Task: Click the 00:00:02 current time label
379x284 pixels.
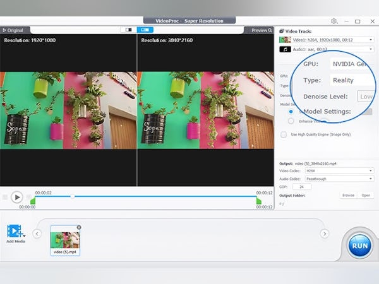Action: click(x=43, y=192)
